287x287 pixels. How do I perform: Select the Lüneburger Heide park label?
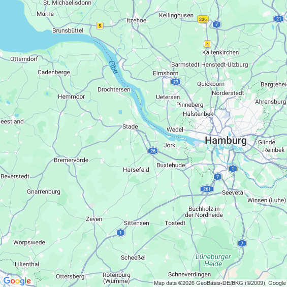tap(213, 260)
